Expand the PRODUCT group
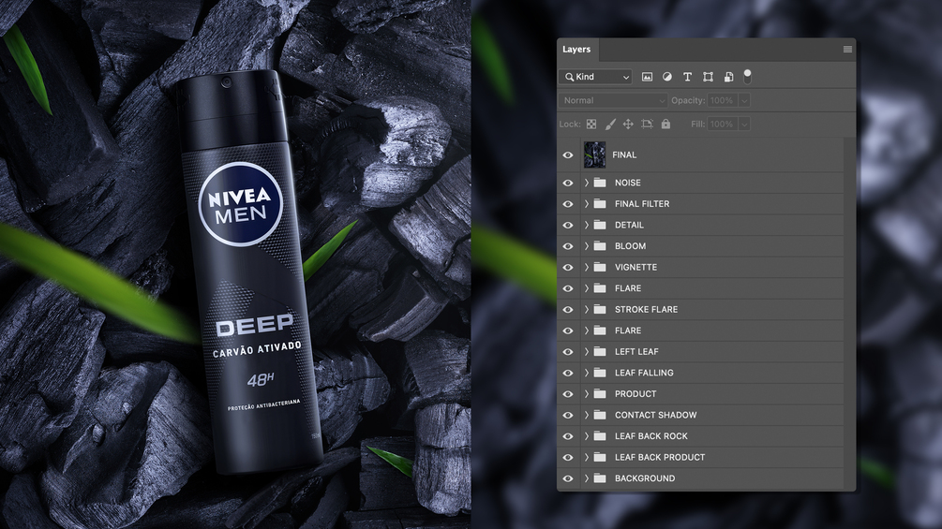The width and height of the screenshot is (942, 529). 587,394
